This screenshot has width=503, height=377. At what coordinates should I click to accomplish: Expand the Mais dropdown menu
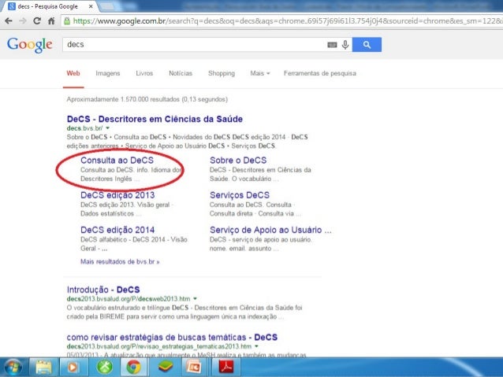coord(260,73)
